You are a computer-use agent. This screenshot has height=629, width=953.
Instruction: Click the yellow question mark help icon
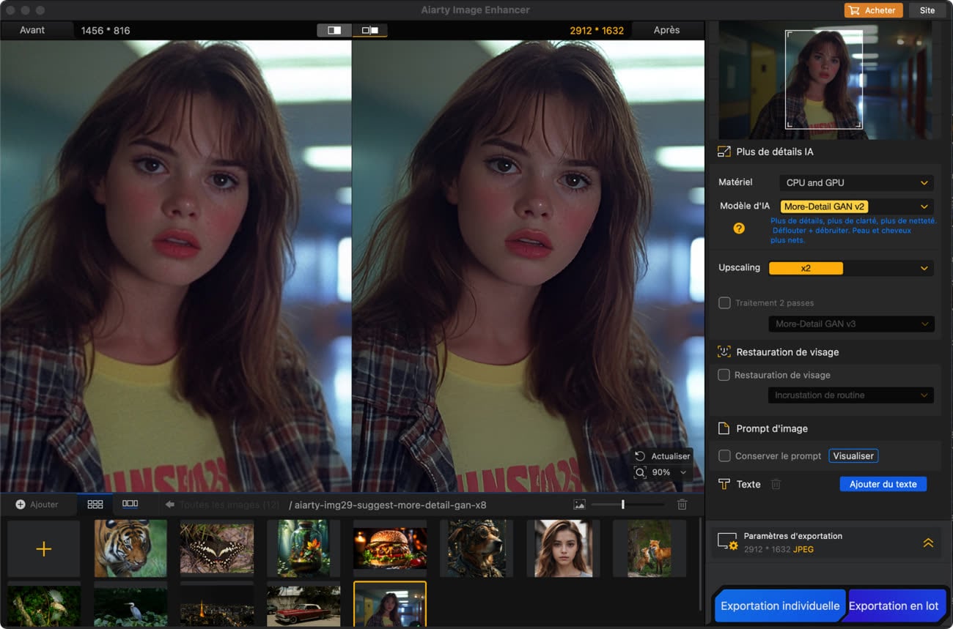point(739,228)
